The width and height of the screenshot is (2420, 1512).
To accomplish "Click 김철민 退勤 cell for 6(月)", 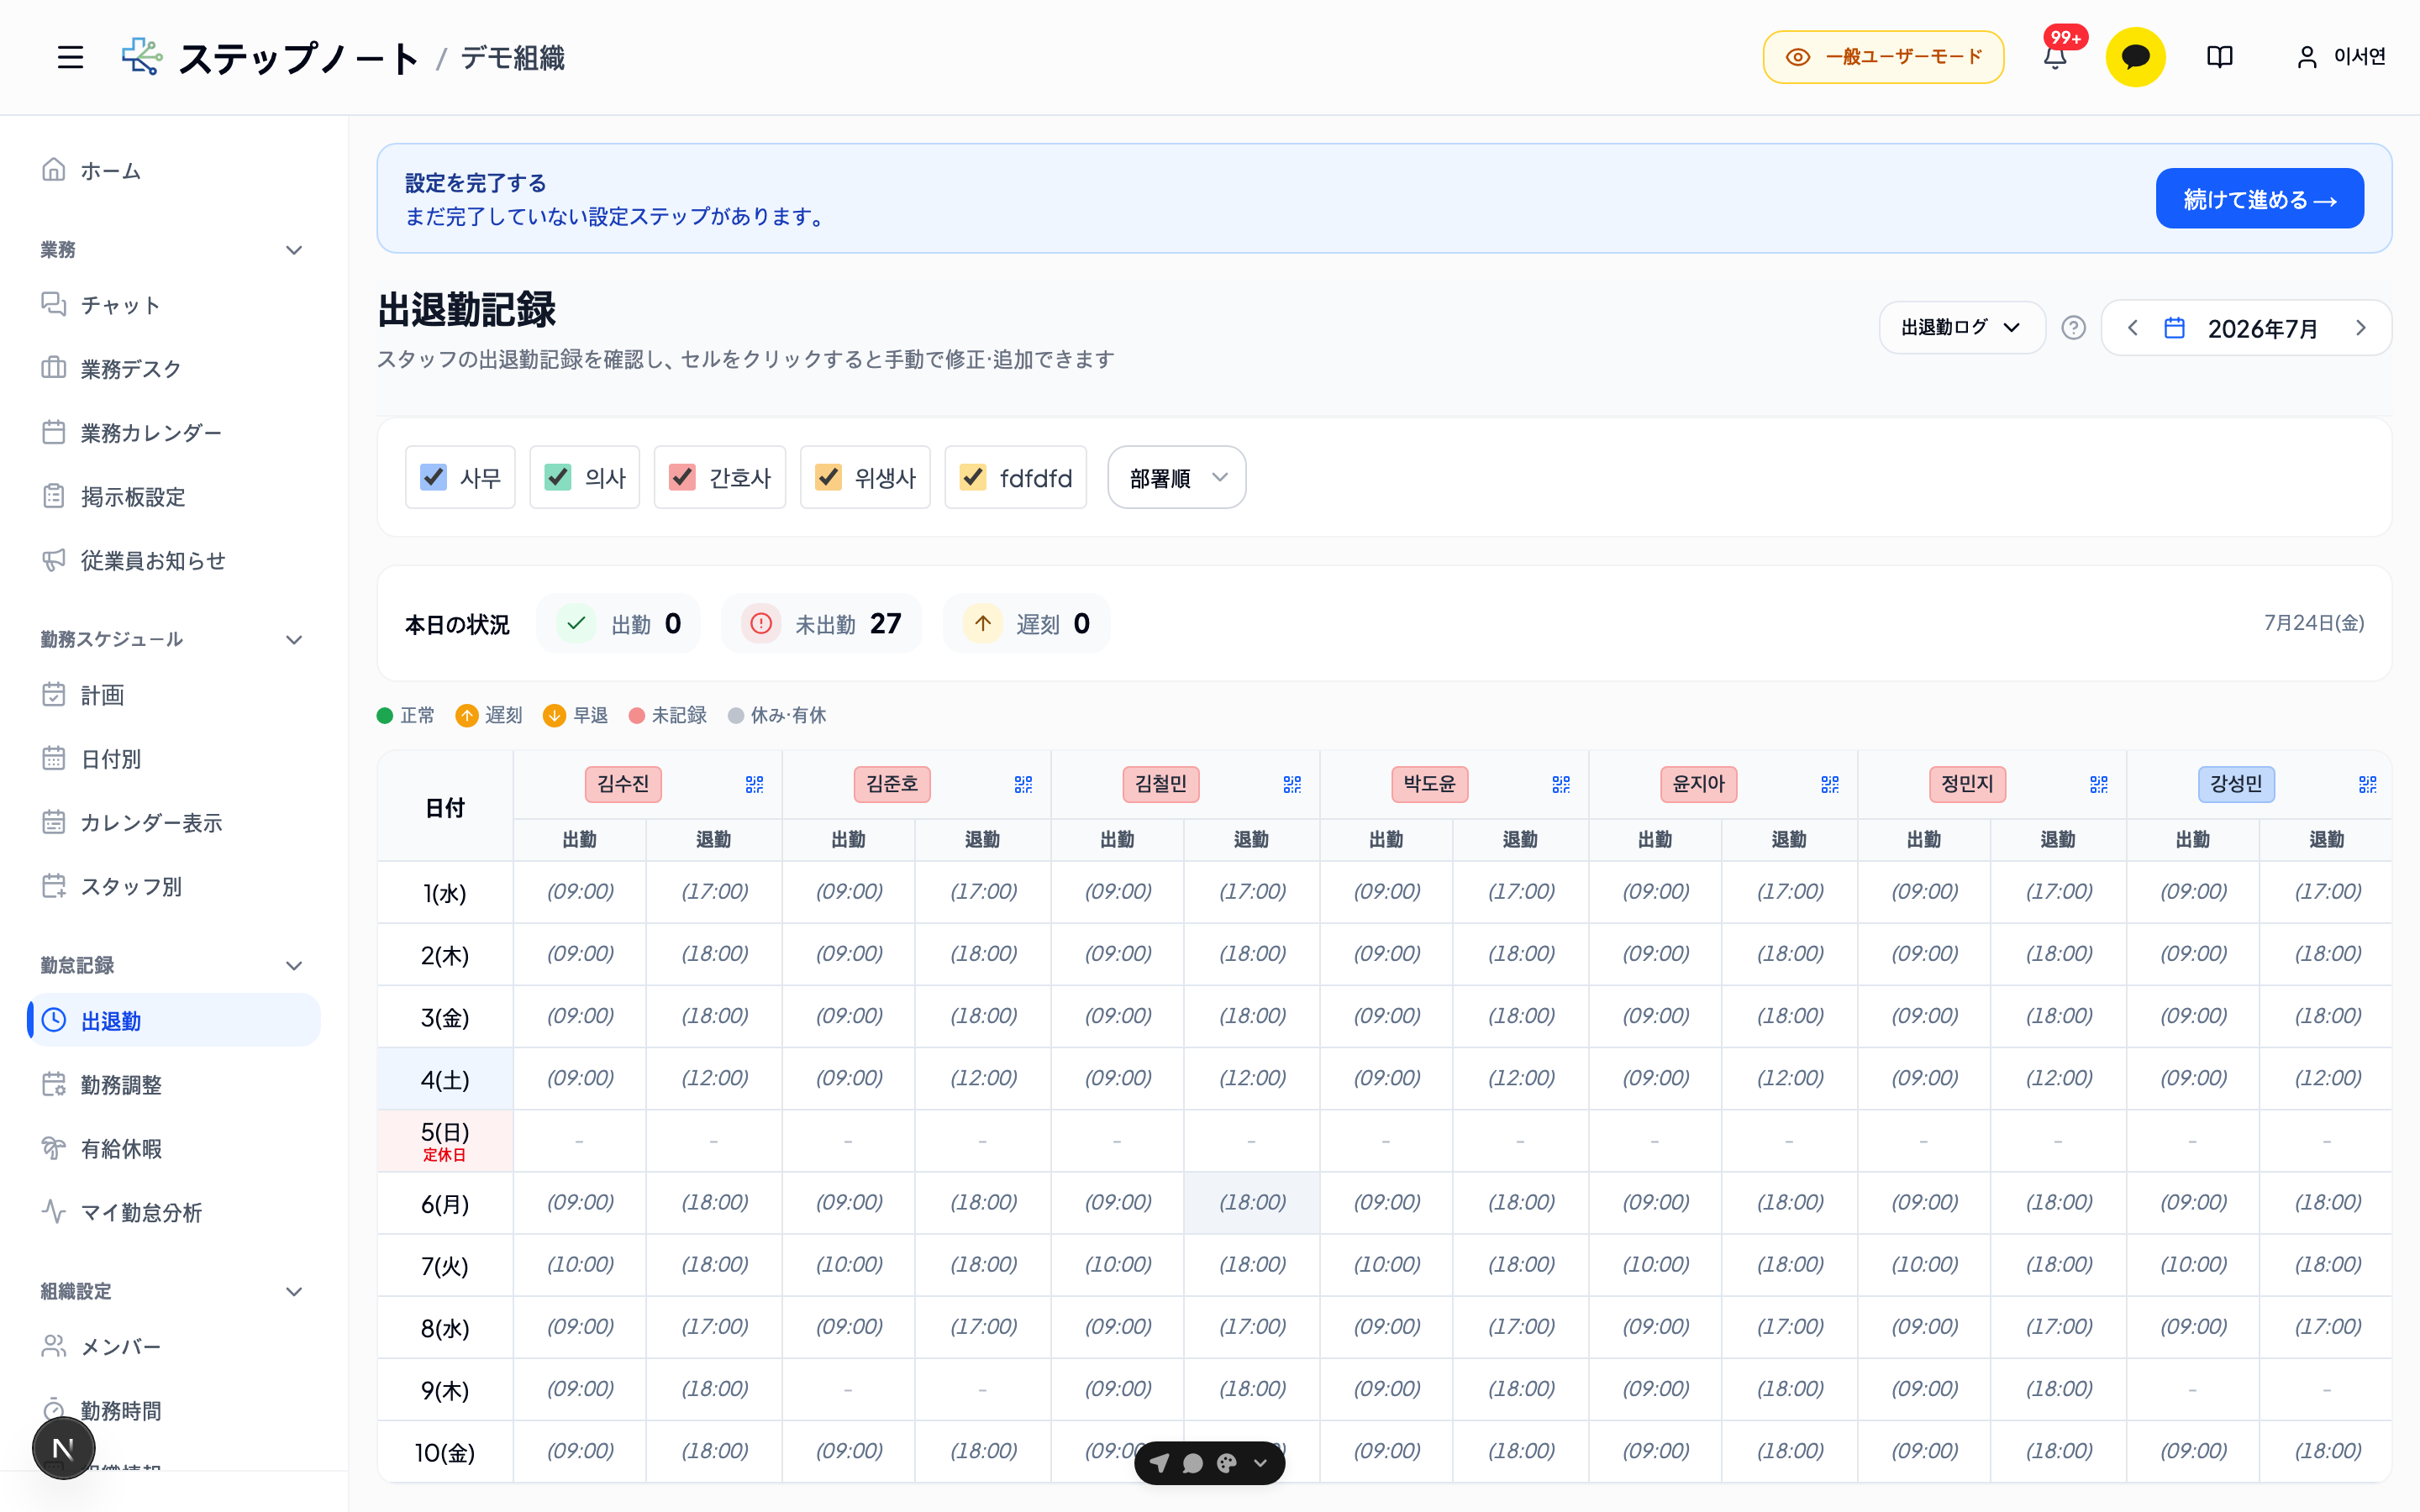I will click(1252, 1203).
